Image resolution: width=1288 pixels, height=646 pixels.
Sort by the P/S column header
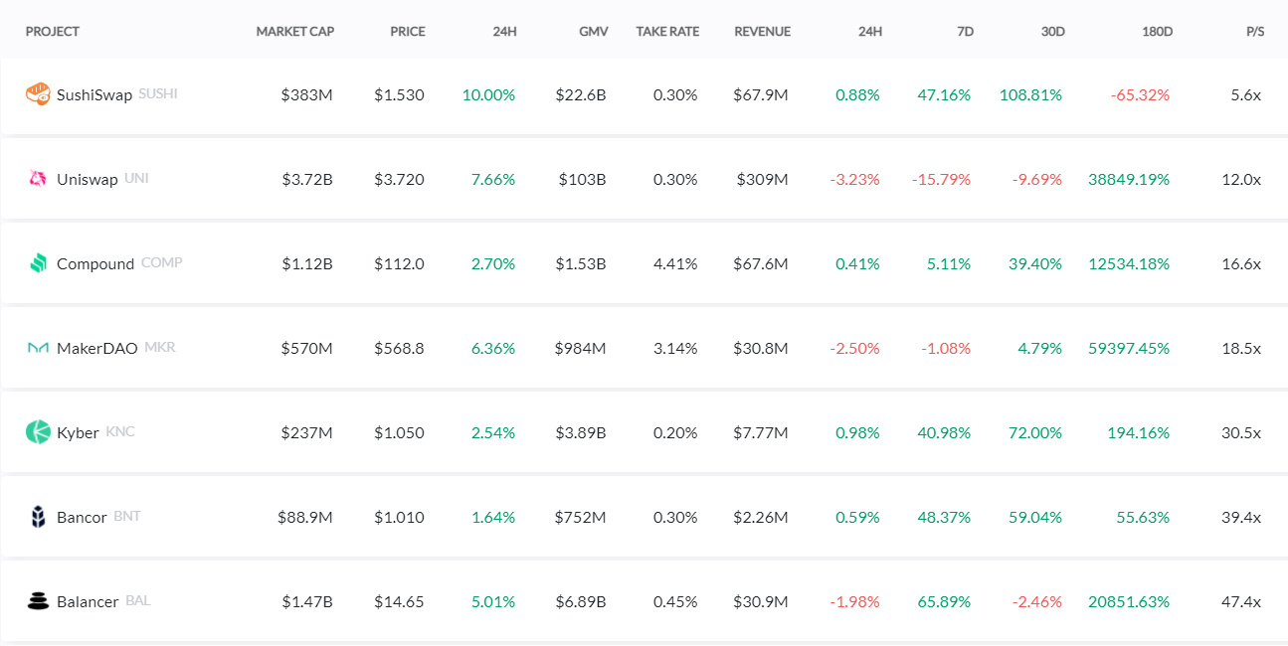tap(1255, 32)
